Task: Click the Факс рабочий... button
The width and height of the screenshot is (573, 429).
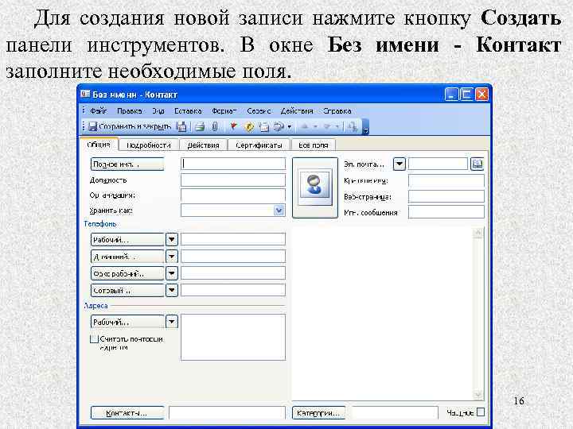Action: (x=127, y=273)
